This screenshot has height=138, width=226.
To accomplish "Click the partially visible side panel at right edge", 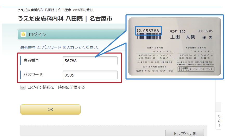I will click(x=218, y=104).
